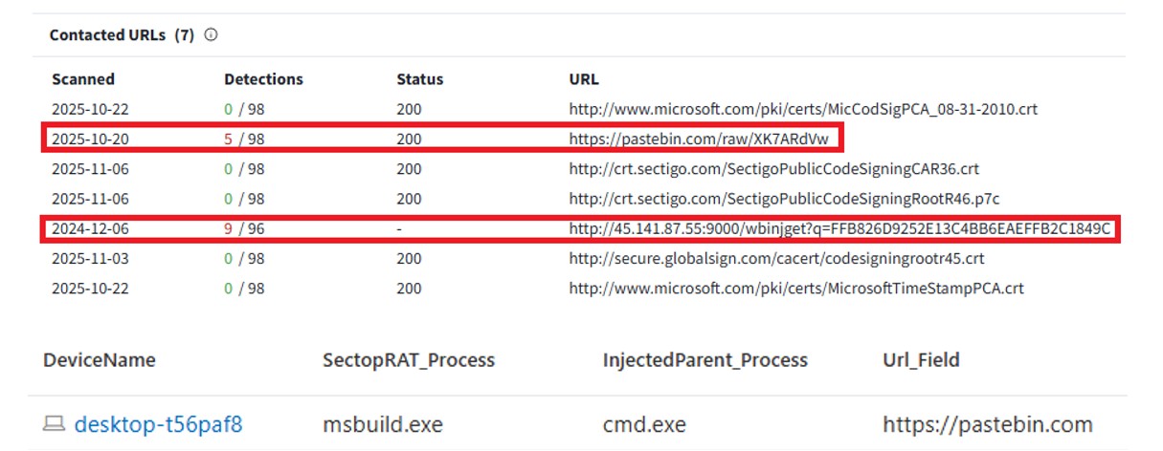Open the globalsign codesigningrootr45.crt URL
This screenshot has height=451, width=1163.
776,259
